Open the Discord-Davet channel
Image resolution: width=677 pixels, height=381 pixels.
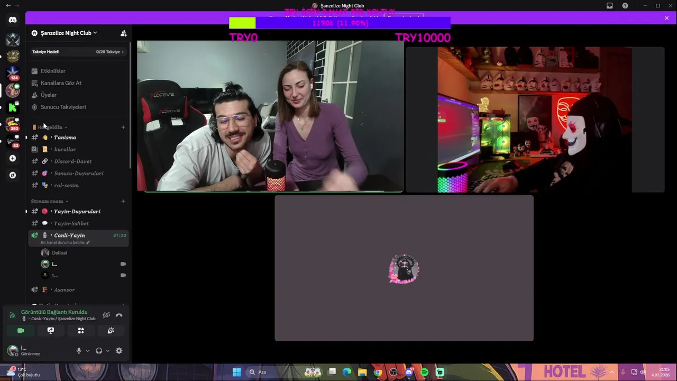coord(78,161)
